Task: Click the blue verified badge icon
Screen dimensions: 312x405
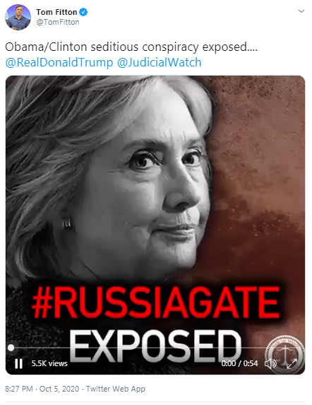Action: click(83, 12)
